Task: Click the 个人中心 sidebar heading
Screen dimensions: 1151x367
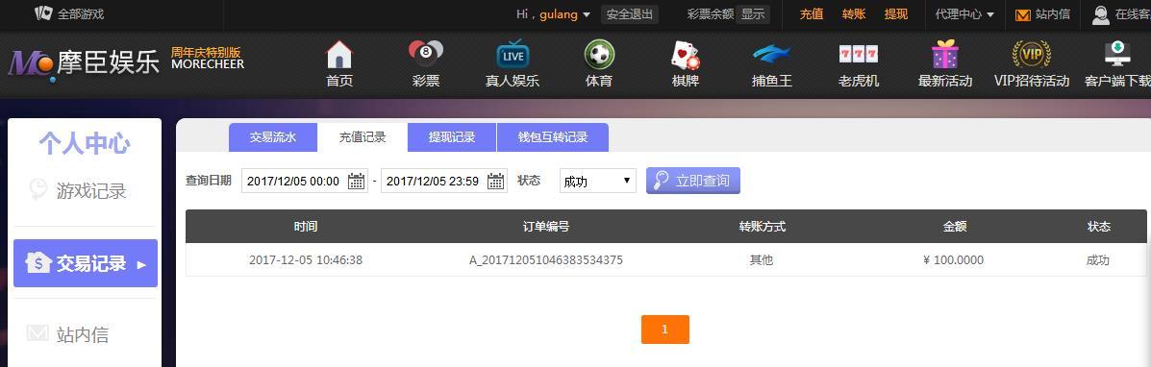Action: [85, 144]
